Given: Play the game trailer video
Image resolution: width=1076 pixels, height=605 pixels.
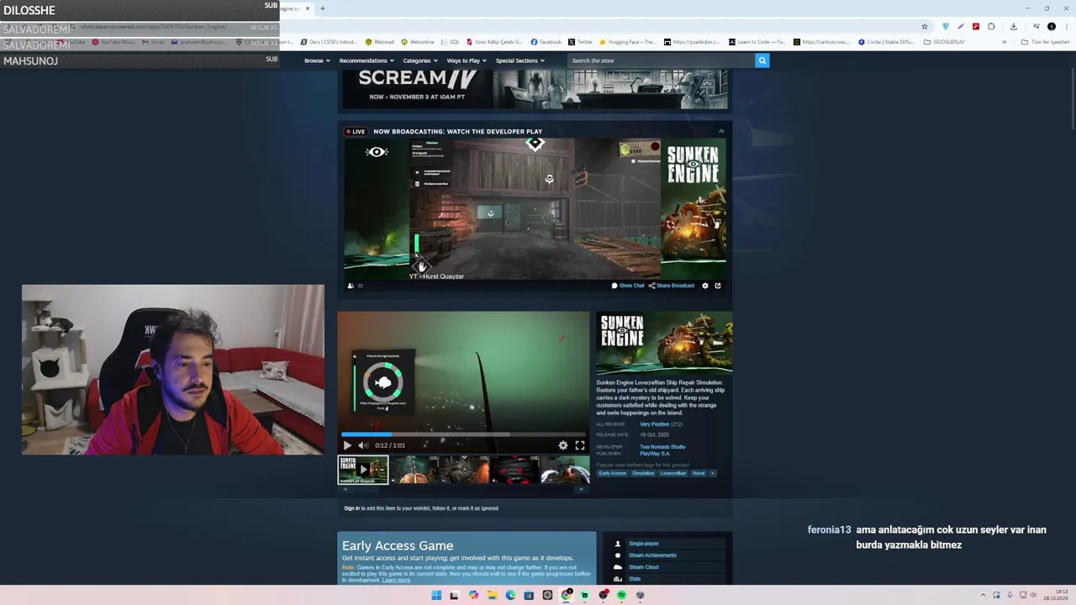Looking at the screenshot, I should (x=347, y=445).
